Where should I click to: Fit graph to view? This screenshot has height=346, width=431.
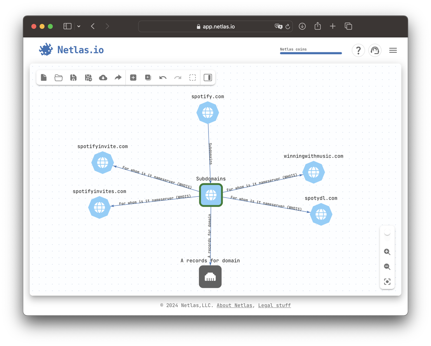tap(387, 282)
